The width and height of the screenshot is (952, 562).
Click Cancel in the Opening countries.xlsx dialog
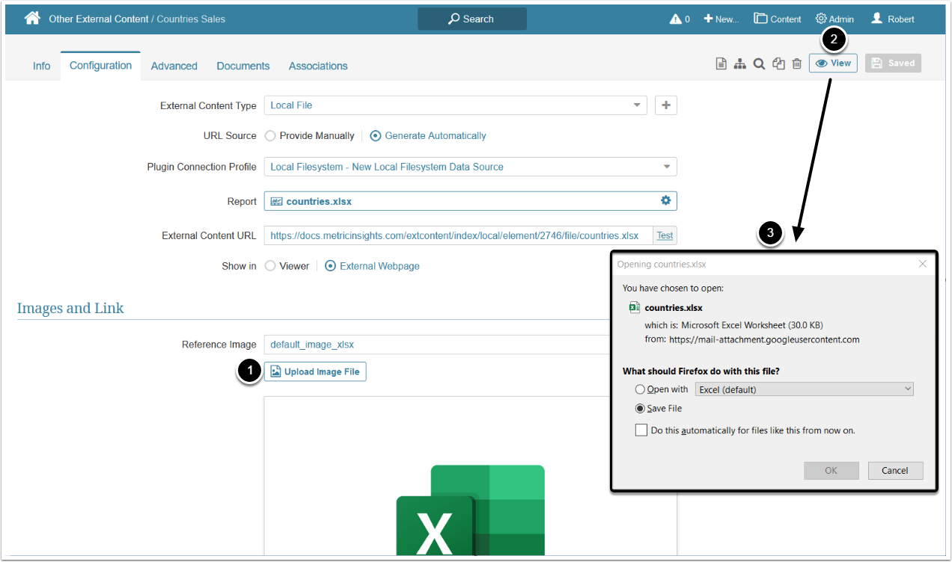(x=895, y=471)
